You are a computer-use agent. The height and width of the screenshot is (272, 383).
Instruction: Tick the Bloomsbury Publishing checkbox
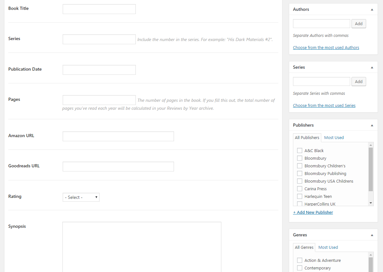click(299, 173)
